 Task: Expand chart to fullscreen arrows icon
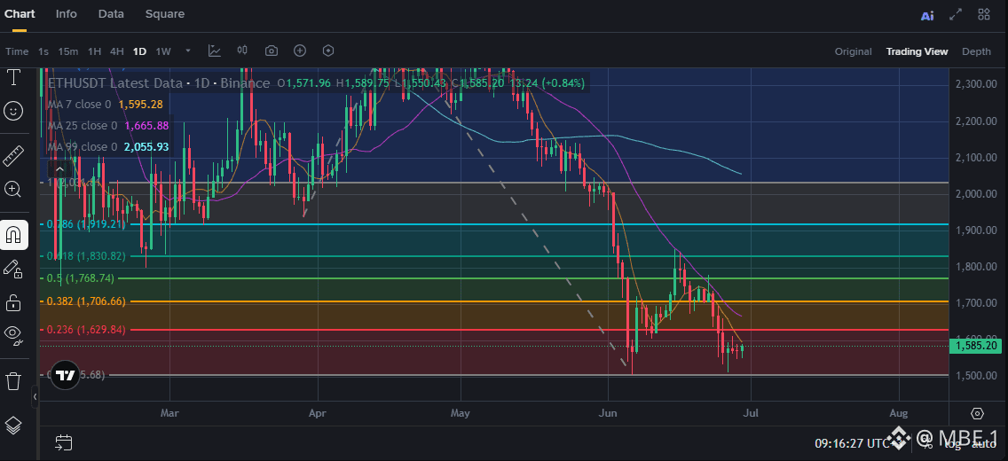click(x=956, y=14)
